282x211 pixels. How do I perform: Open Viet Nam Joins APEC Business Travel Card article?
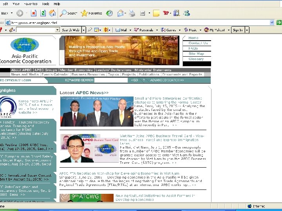coord(162,140)
